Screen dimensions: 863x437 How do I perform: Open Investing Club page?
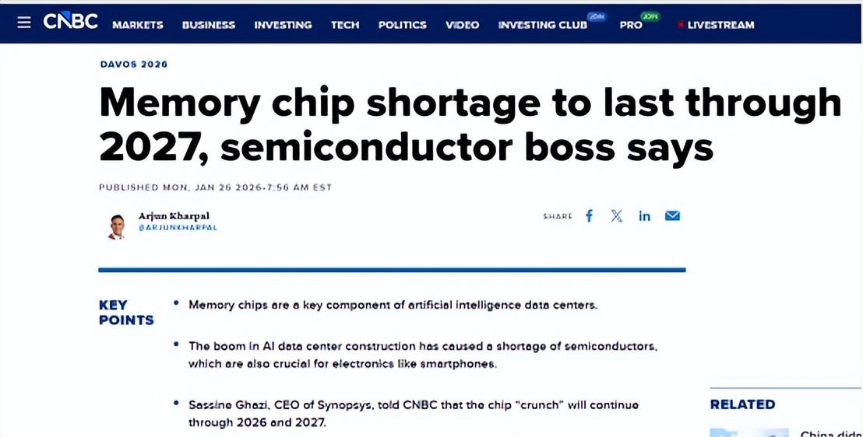pyautogui.click(x=543, y=25)
